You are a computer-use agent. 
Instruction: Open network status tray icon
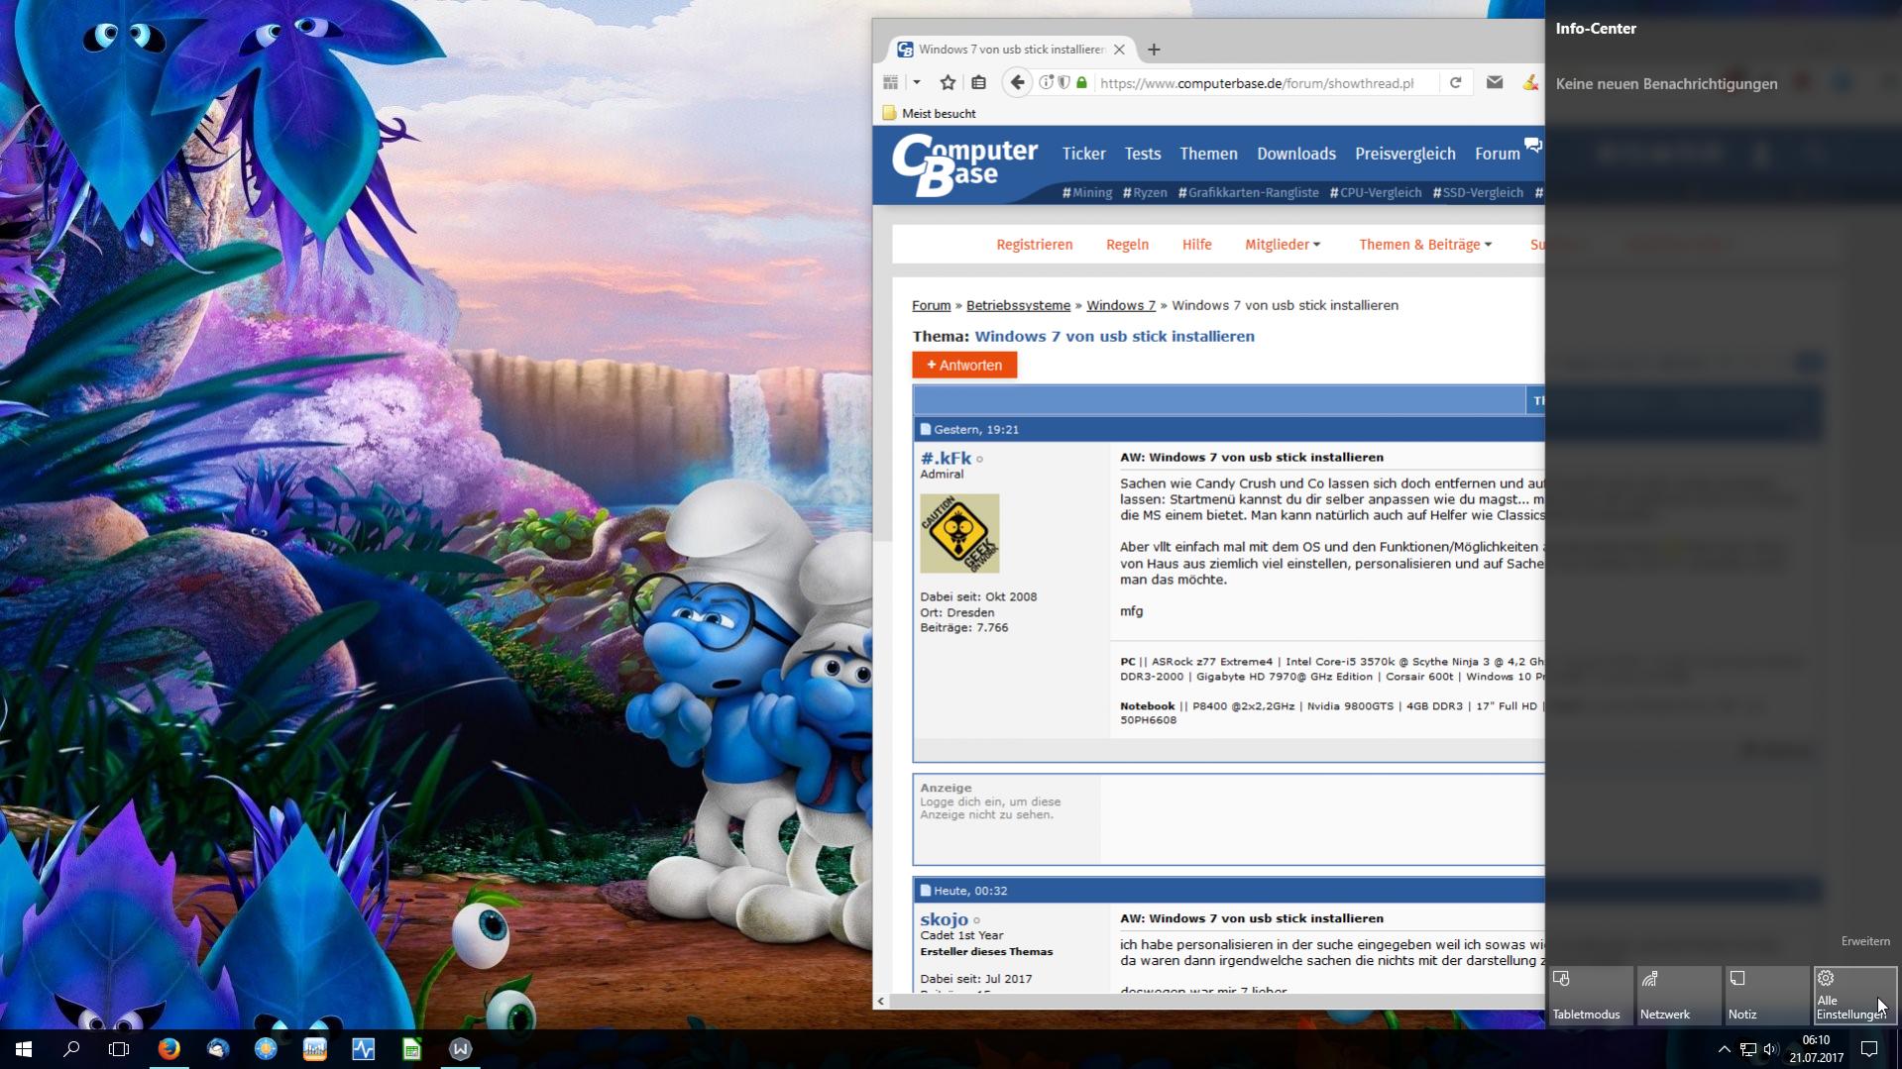(x=1747, y=1049)
